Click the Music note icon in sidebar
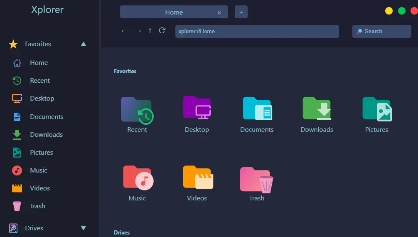The height and width of the screenshot is (237, 418). 17,170
